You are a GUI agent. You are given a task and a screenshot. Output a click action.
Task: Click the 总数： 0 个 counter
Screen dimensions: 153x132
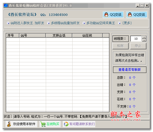(126, 78)
